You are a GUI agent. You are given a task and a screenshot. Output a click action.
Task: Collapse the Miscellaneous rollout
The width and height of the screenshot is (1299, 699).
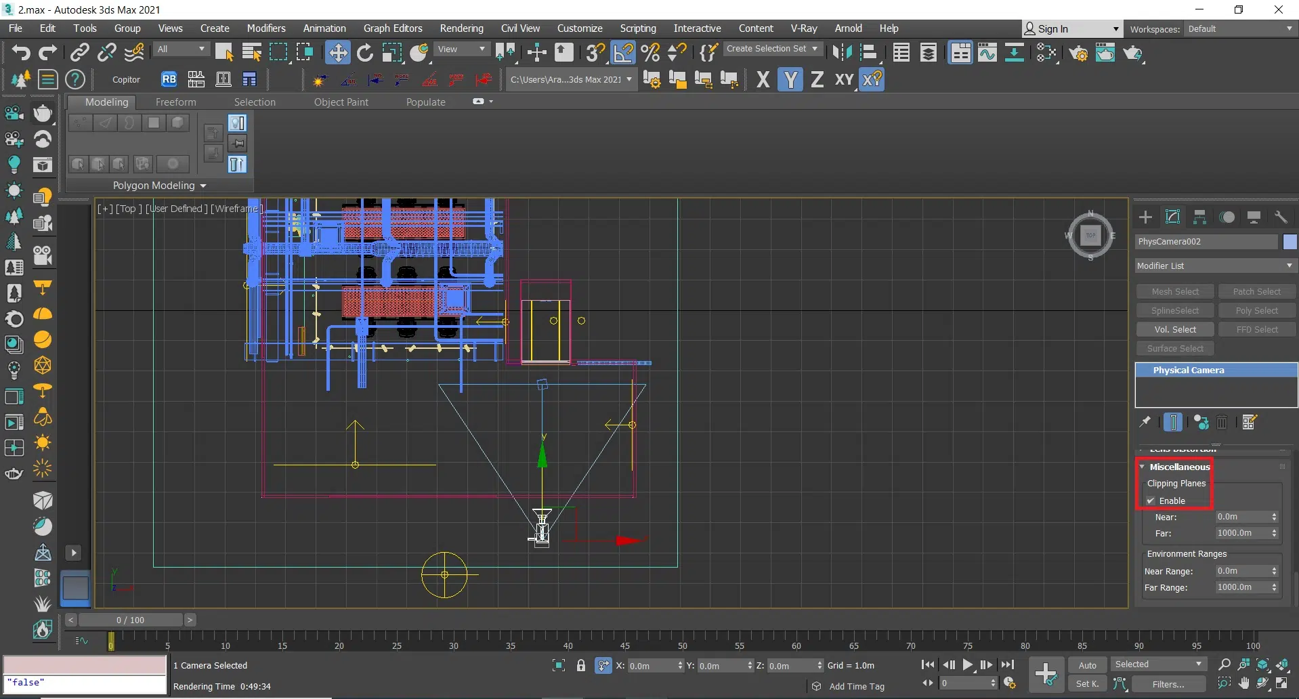pyautogui.click(x=1178, y=467)
